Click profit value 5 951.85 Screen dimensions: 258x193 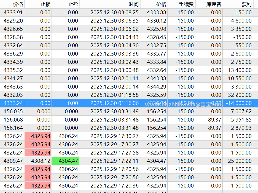coord(241,120)
